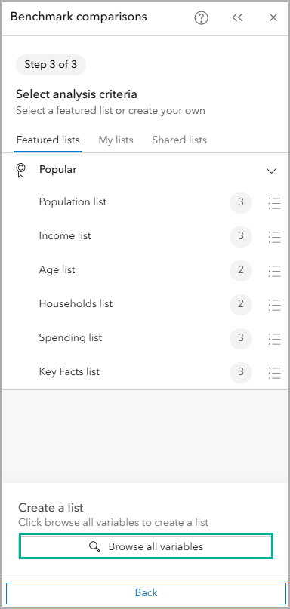View details icon for Income list
Screen dimensions: 290x609
[x=274, y=237]
